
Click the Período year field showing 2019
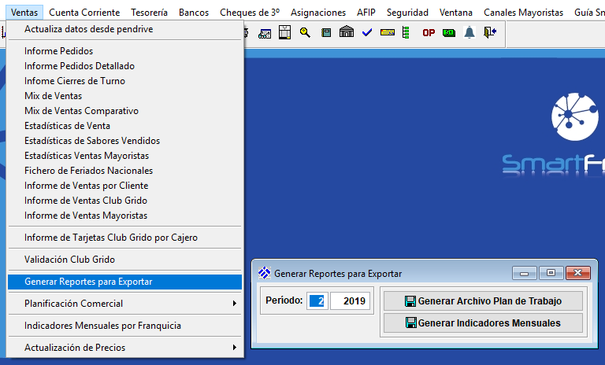pyautogui.click(x=350, y=300)
